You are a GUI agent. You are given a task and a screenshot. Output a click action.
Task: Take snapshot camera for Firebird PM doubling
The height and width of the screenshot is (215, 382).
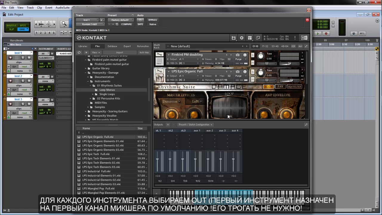[x=238, y=55]
